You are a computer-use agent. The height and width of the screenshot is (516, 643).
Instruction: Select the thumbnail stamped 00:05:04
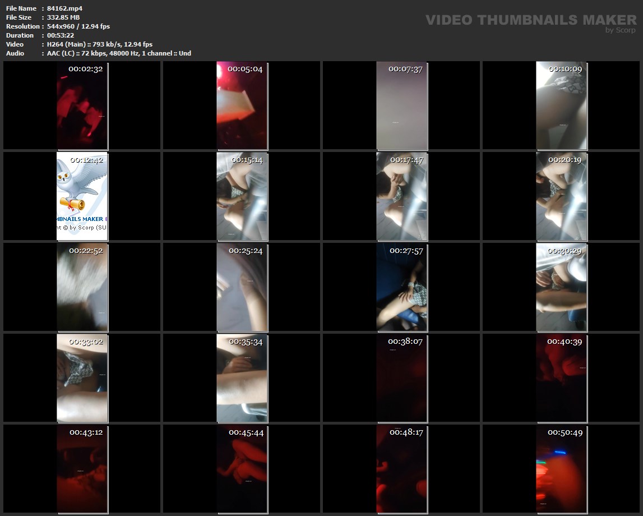coord(242,105)
